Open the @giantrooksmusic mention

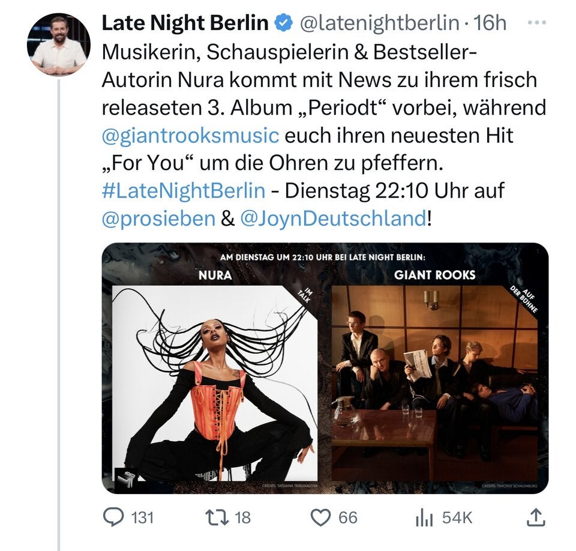(191, 136)
